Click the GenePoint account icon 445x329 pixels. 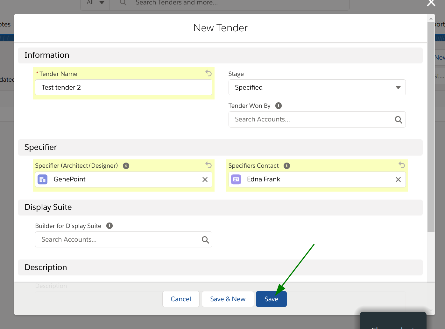[x=43, y=179]
